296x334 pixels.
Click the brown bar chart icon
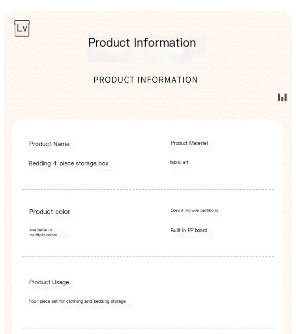pos(282,98)
